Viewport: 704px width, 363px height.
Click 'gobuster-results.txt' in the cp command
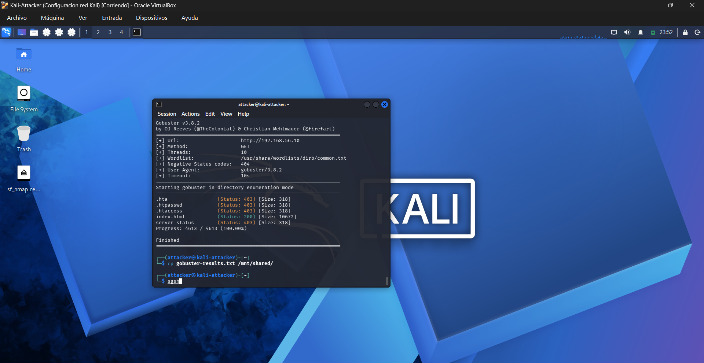click(206, 264)
